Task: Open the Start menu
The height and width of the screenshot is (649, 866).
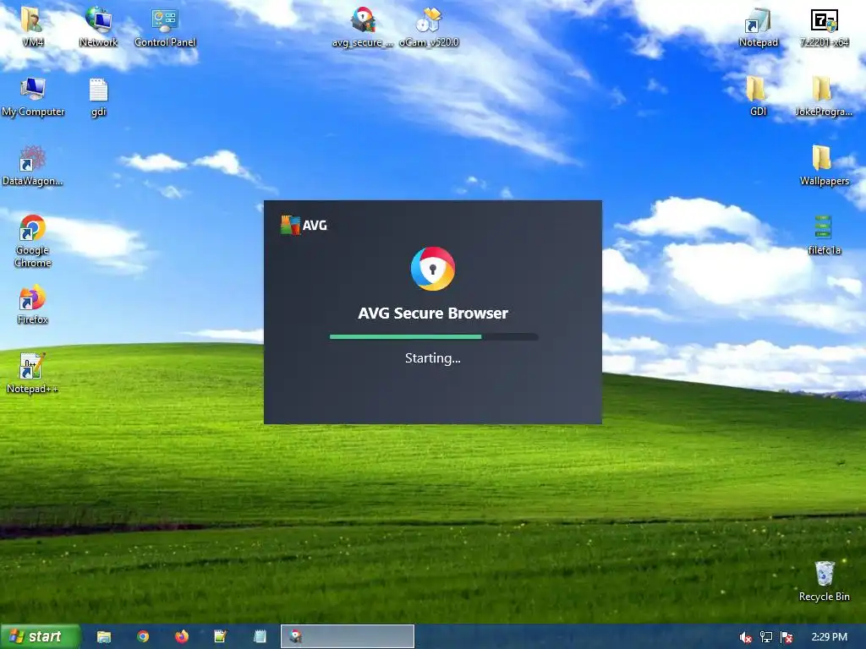Action: (41, 636)
